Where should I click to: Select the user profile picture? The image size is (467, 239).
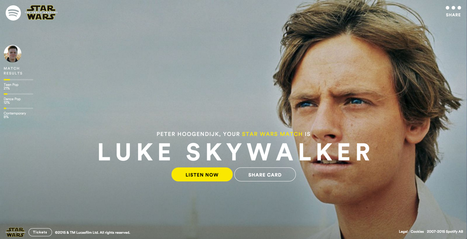point(13,54)
